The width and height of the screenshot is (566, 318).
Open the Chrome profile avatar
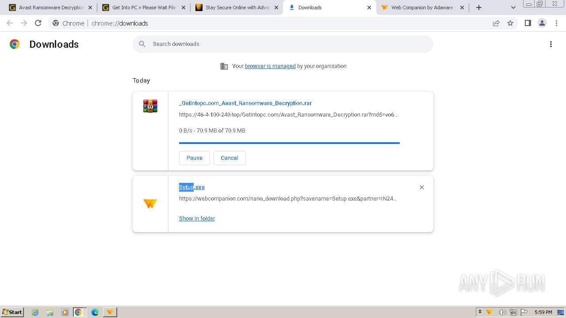click(542, 23)
